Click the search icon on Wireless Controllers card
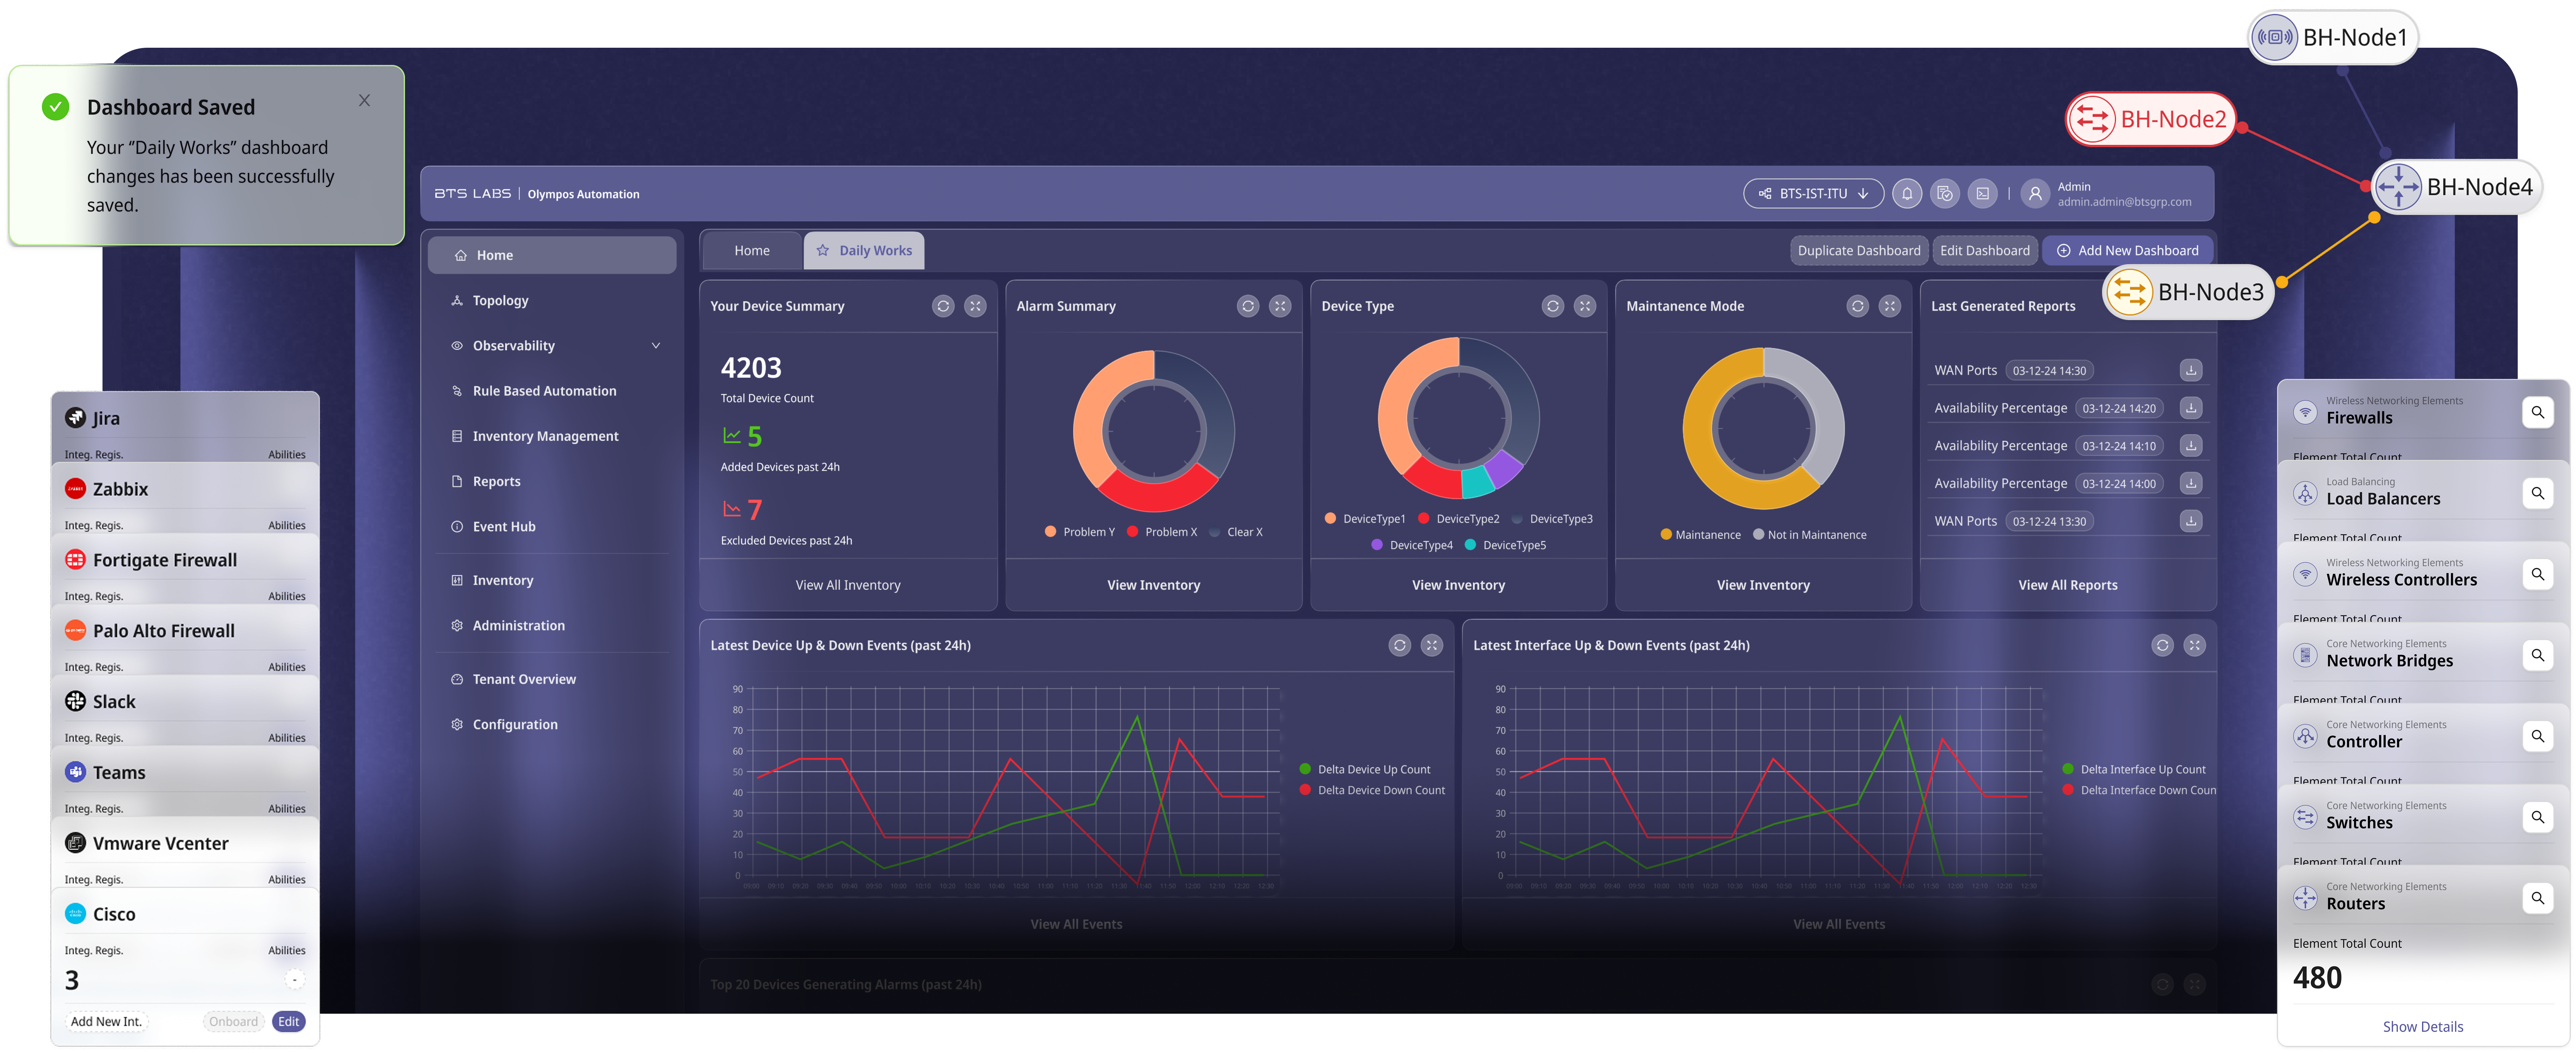Viewport: 2576px width, 1053px height. 2538,574
